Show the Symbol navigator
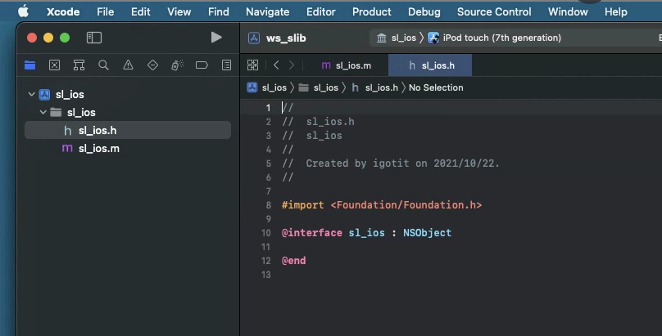662x336 pixels. pyautogui.click(x=79, y=65)
